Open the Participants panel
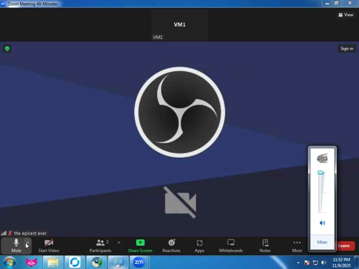 click(x=100, y=246)
